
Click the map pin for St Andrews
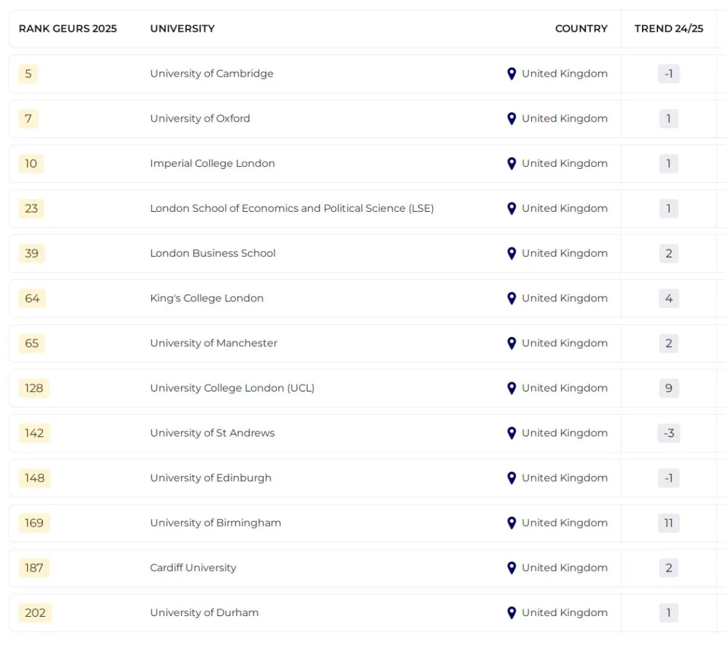pyautogui.click(x=512, y=433)
